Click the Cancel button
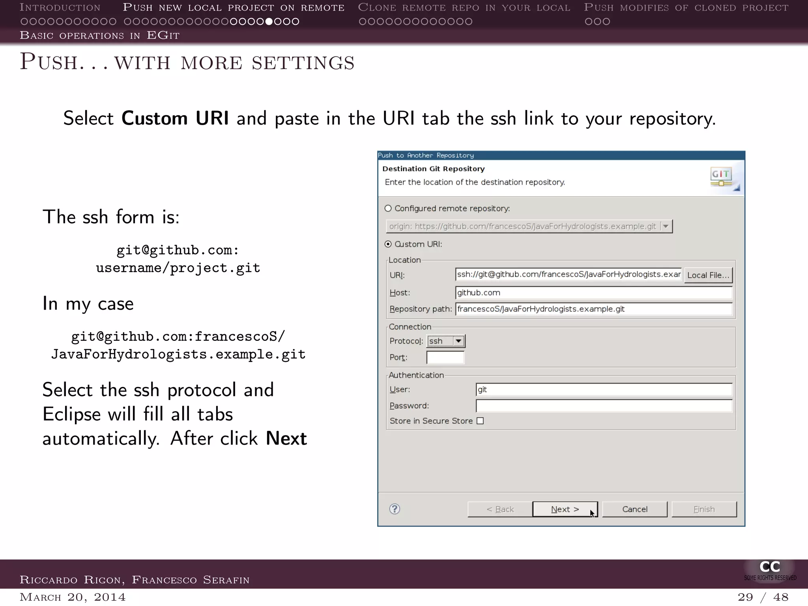 635,509
